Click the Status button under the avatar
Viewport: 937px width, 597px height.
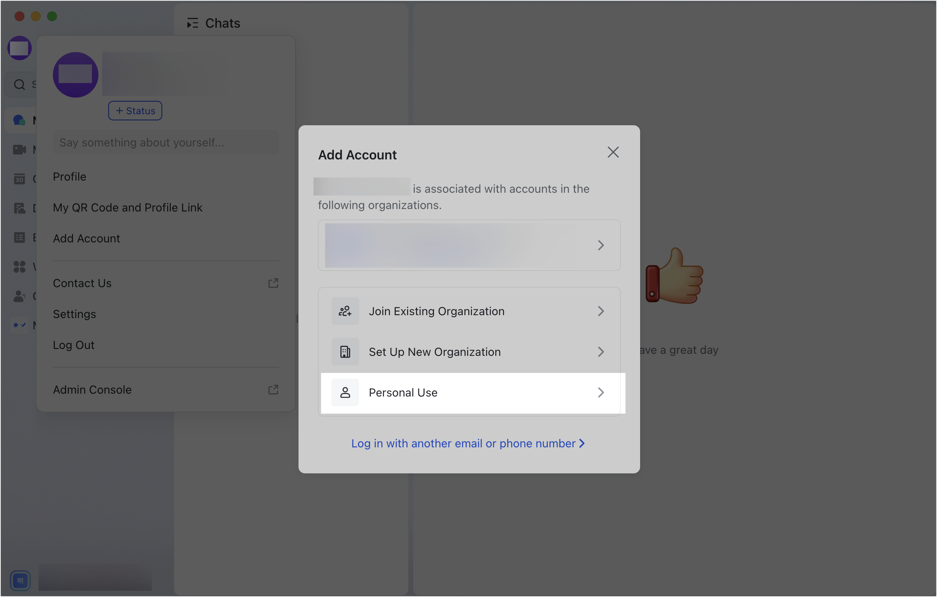click(135, 110)
